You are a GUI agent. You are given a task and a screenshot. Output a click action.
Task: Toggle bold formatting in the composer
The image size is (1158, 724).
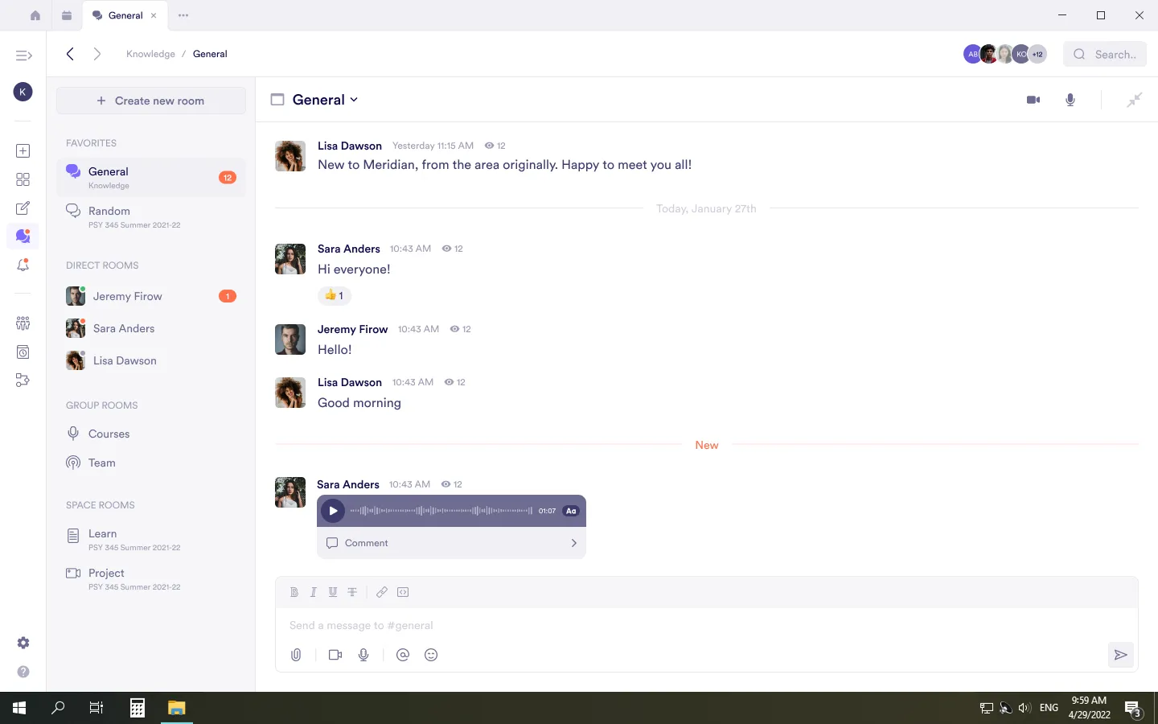[x=294, y=592]
